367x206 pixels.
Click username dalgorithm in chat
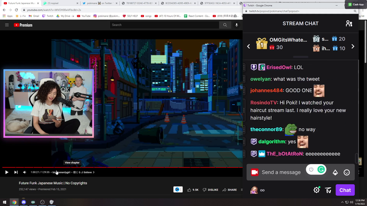point(272,141)
